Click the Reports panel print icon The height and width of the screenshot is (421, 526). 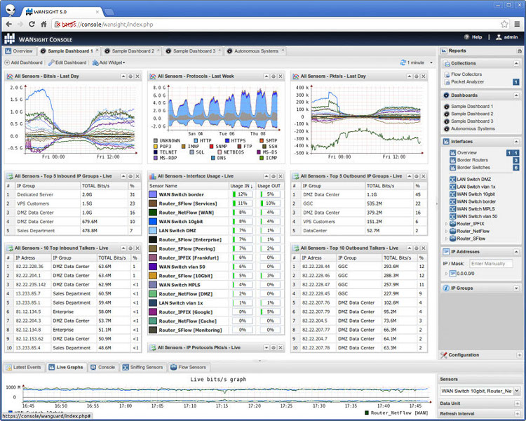519,51
